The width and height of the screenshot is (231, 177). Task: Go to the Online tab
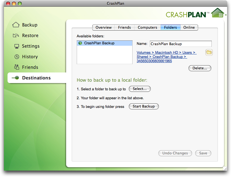click(x=189, y=27)
